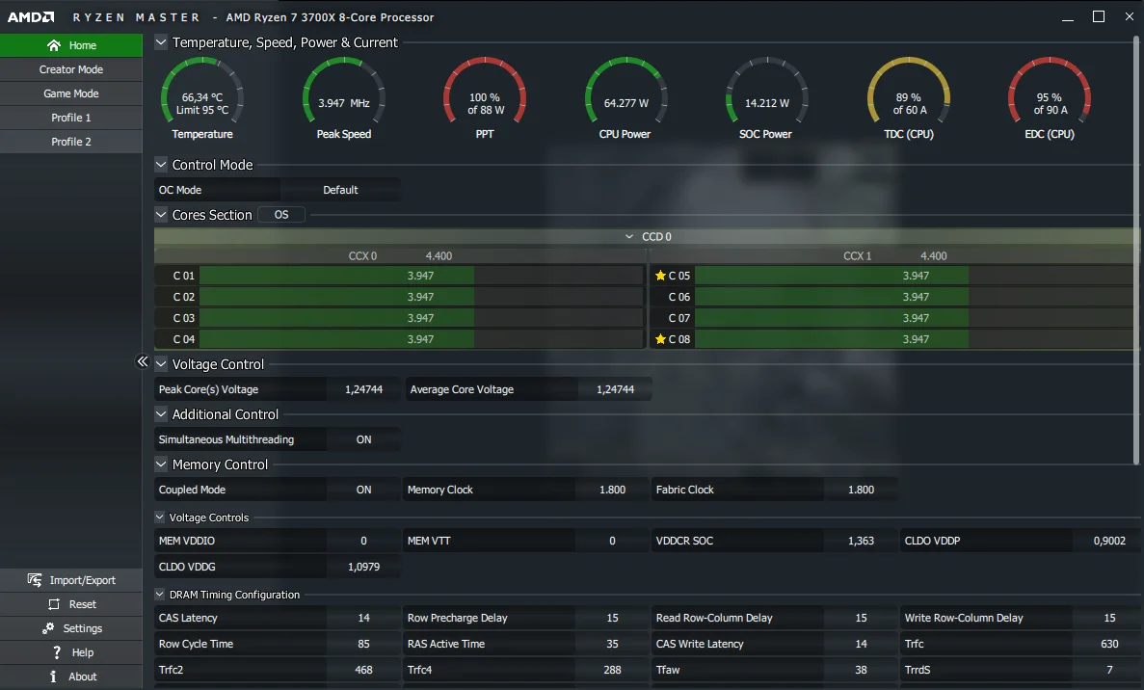This screenshot has width=1144, height=690.
Task: Click the gold star on core C 05
Action: point(660,276)
